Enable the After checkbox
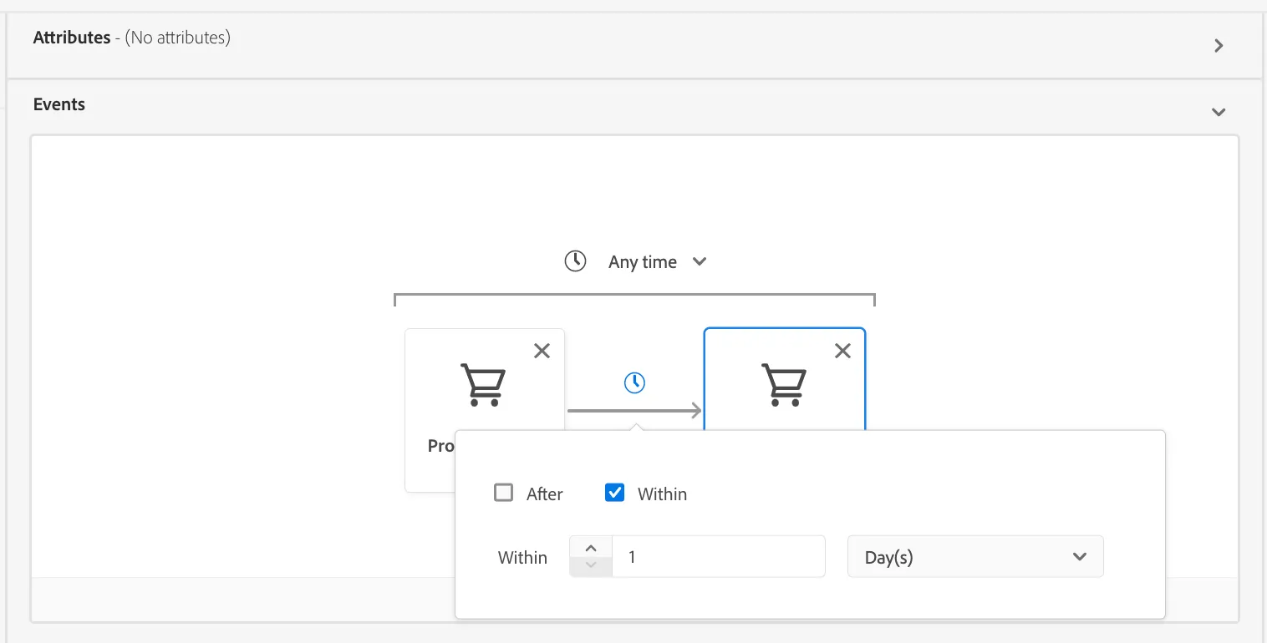Viewport: 1267px width, 643px height. tap(503, 493)
